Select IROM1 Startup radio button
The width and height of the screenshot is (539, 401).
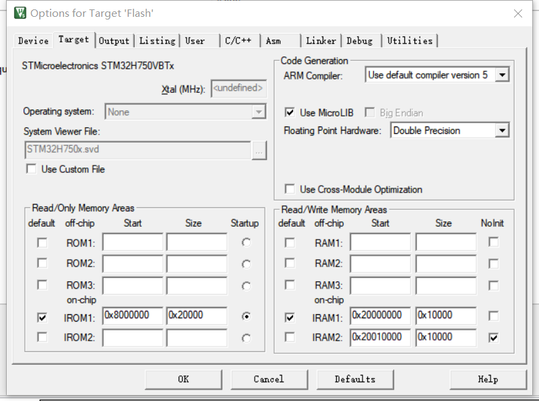[x=246, y=316]
